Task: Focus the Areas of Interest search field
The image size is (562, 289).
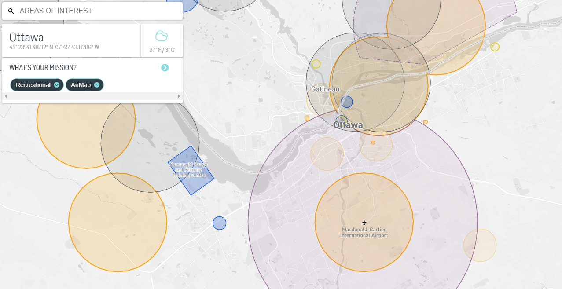Action: point(92,11)
